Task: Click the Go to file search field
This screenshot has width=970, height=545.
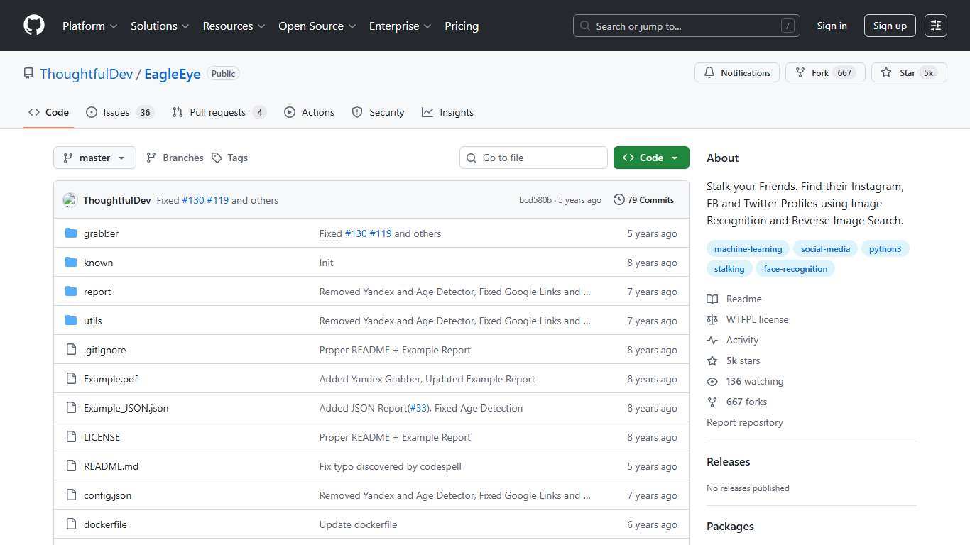Action: click(x=533, y=158)
